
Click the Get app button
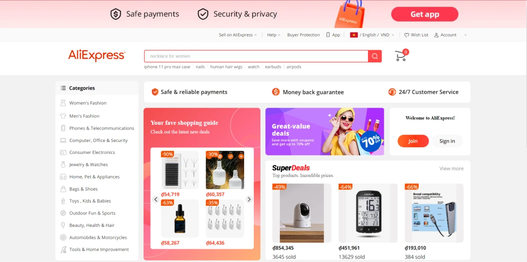425,14
